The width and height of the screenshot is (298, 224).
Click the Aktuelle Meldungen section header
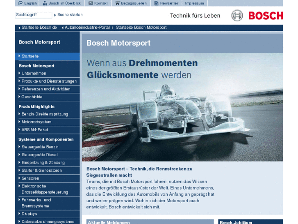[150, 222]
